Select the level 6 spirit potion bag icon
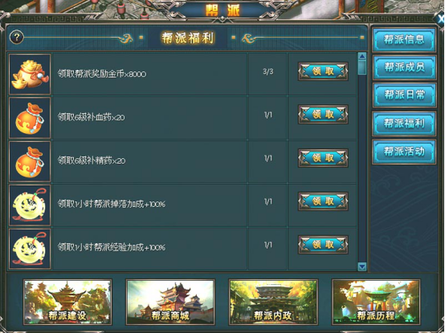Screen dimensions: 445x333 pos(30,161)
